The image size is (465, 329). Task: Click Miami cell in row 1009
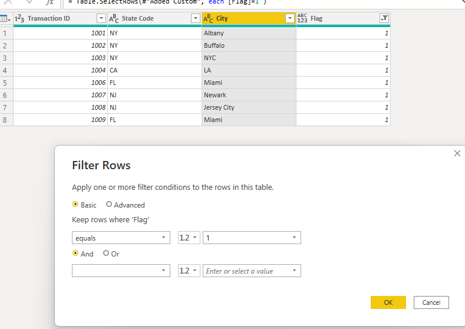249,120
